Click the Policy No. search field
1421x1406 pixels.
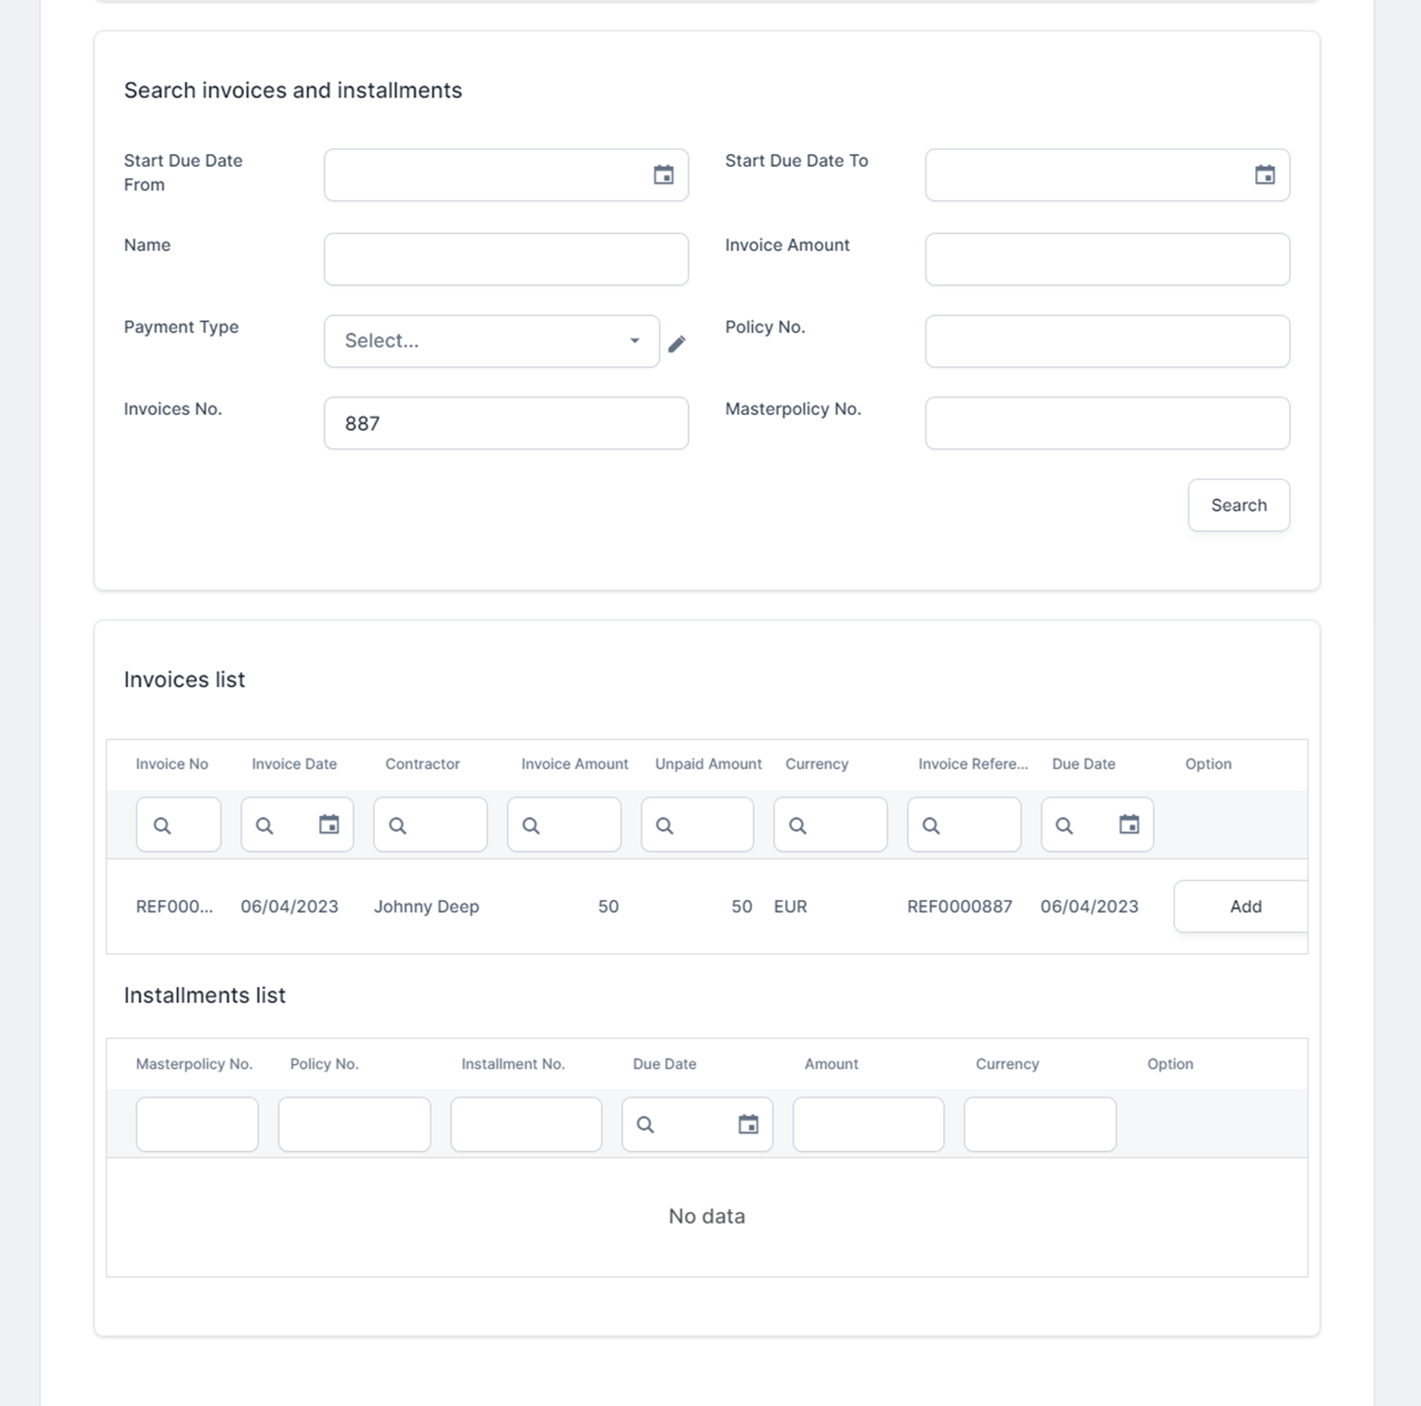1107,341
